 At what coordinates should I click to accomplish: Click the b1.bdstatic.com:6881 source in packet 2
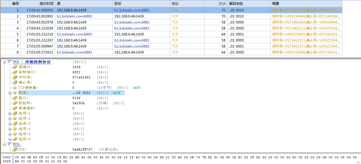click(x=74, y=16)
